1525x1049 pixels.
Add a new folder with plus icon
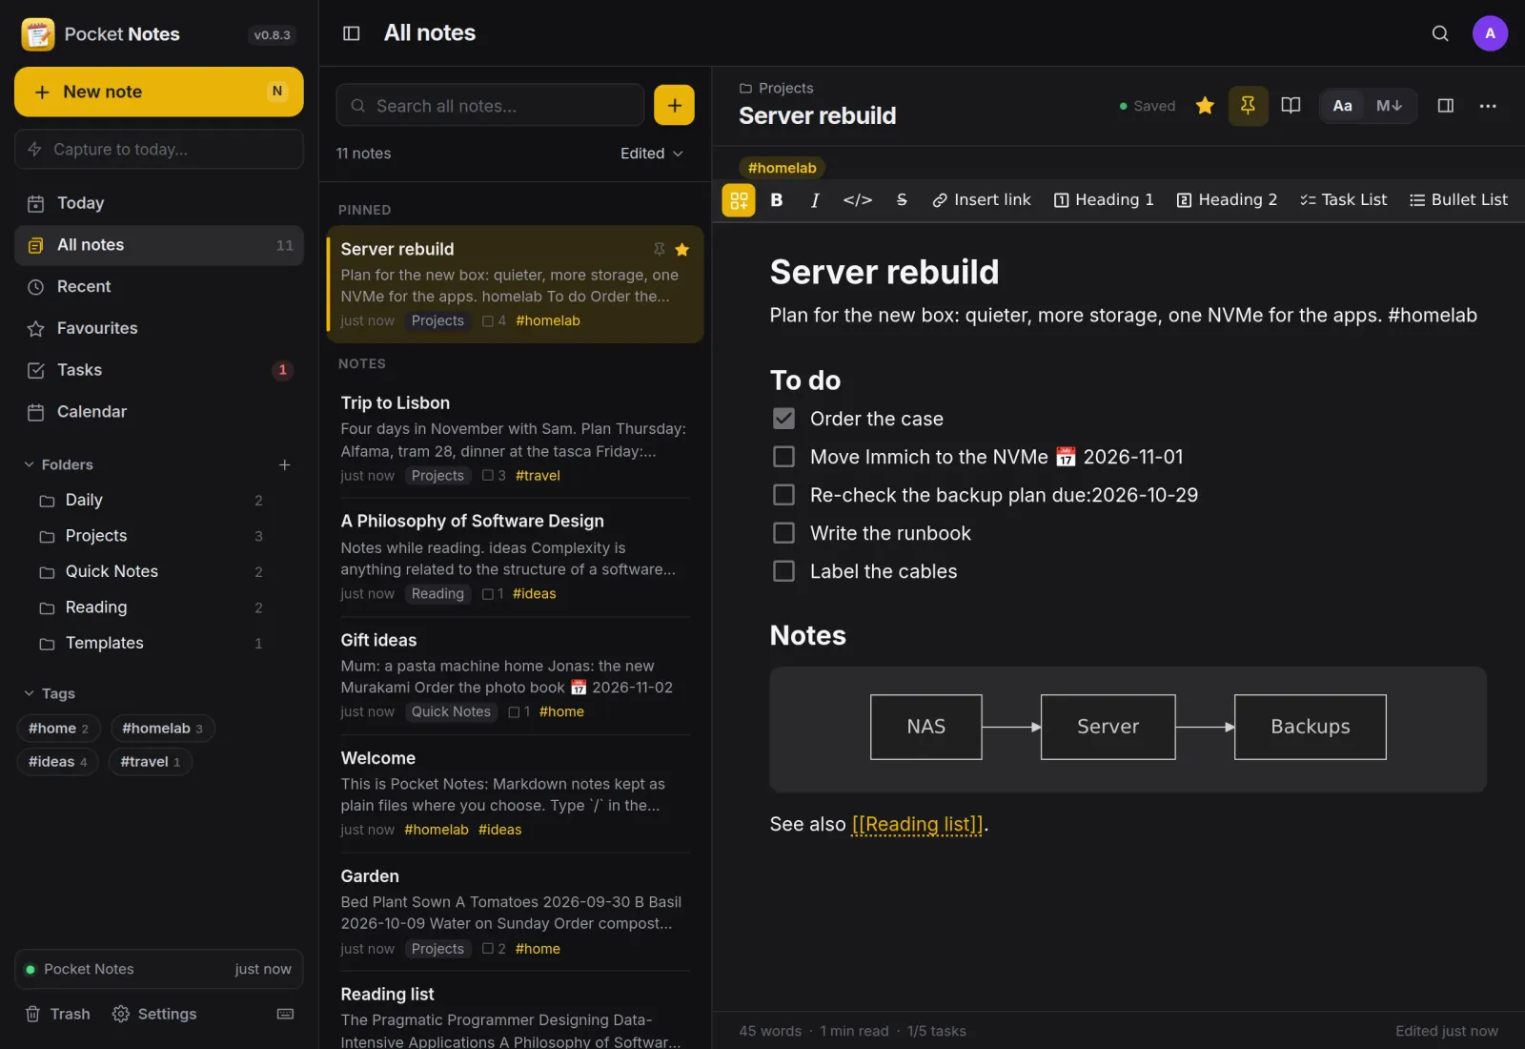click(x=284, y=464)
